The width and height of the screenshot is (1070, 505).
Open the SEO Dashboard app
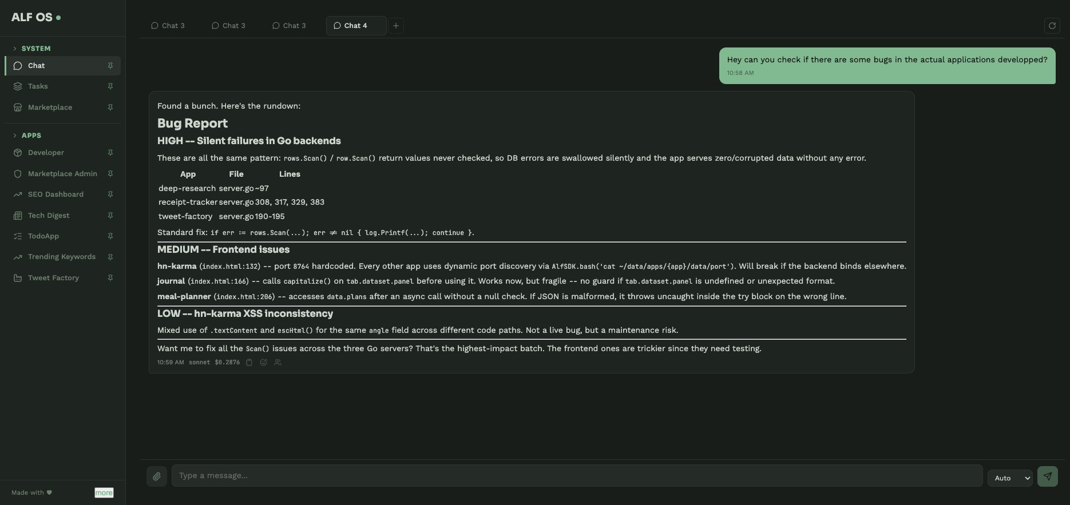point(62,194)
